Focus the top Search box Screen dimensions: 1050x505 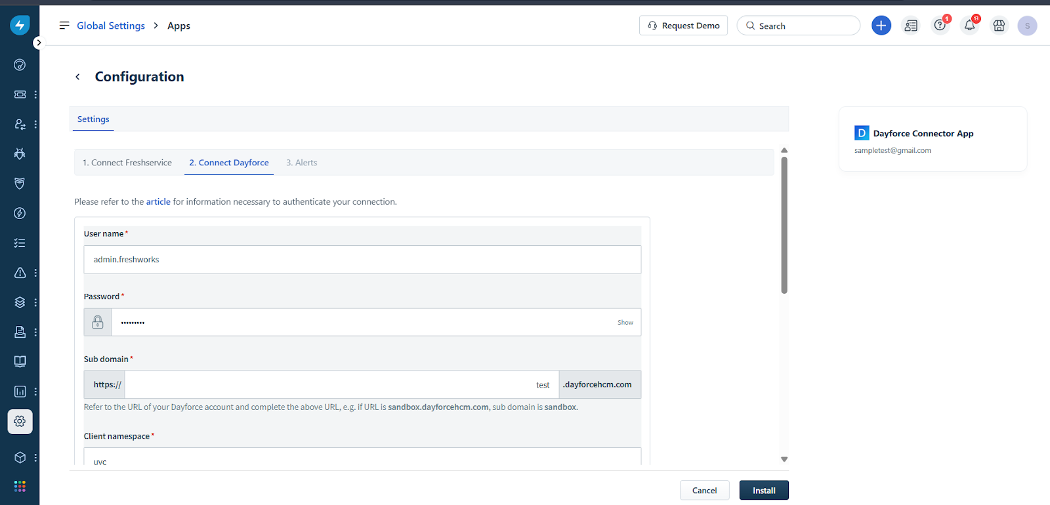coord(799,26)
